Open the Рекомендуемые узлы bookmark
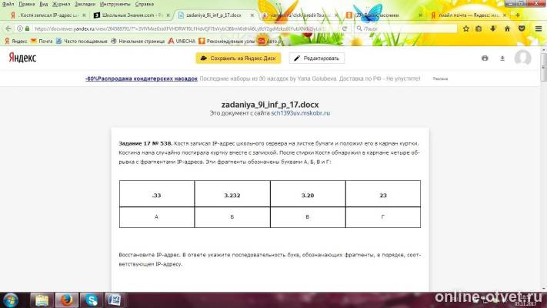 coord(227,42)
